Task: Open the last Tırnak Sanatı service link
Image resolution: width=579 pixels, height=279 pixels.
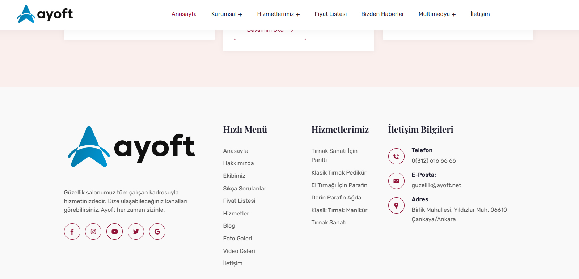Action: pos(329,223)
